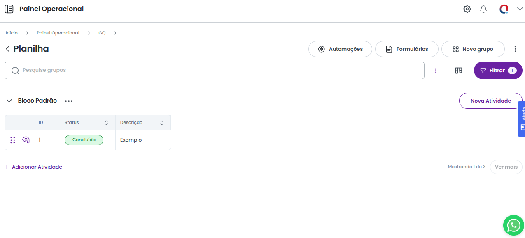Click the user profile avatar logo
This screenshot has height=238, width=525.
point(504,9)
